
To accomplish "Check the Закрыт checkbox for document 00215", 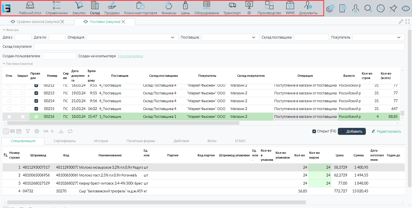I will coord(23,109).
